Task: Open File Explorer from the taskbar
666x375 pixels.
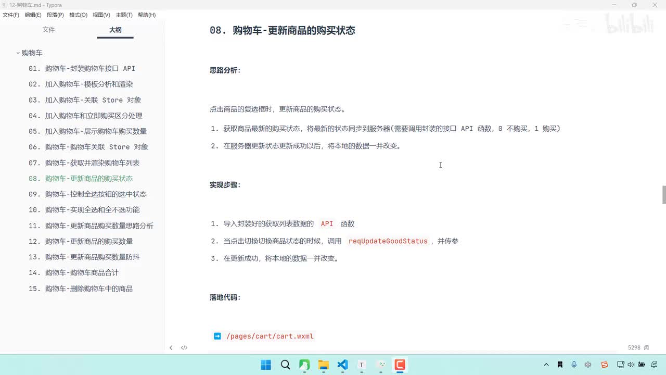Action: (323, 365)
